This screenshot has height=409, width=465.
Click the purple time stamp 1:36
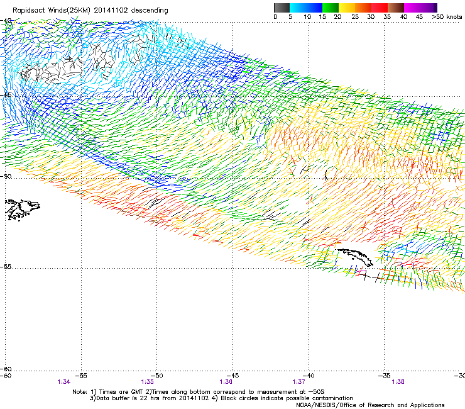226,382
